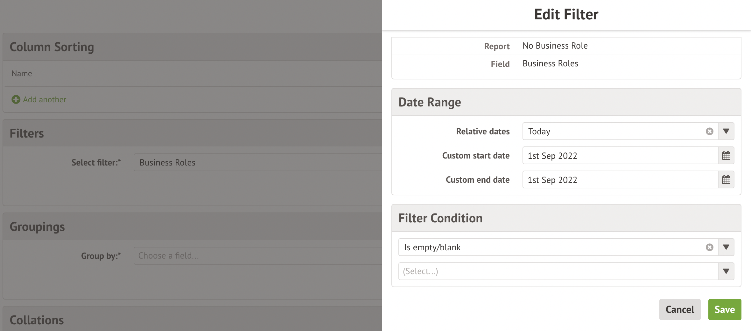The width and height of the screenshot is (751, 331).
Task: Expand the Relative dates dropdown arrow
Action: tap(726, 132)
